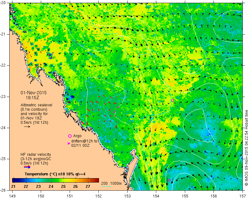Click color bar tick label 23
The height and width of the screenshot is (199, 249).
38,186
